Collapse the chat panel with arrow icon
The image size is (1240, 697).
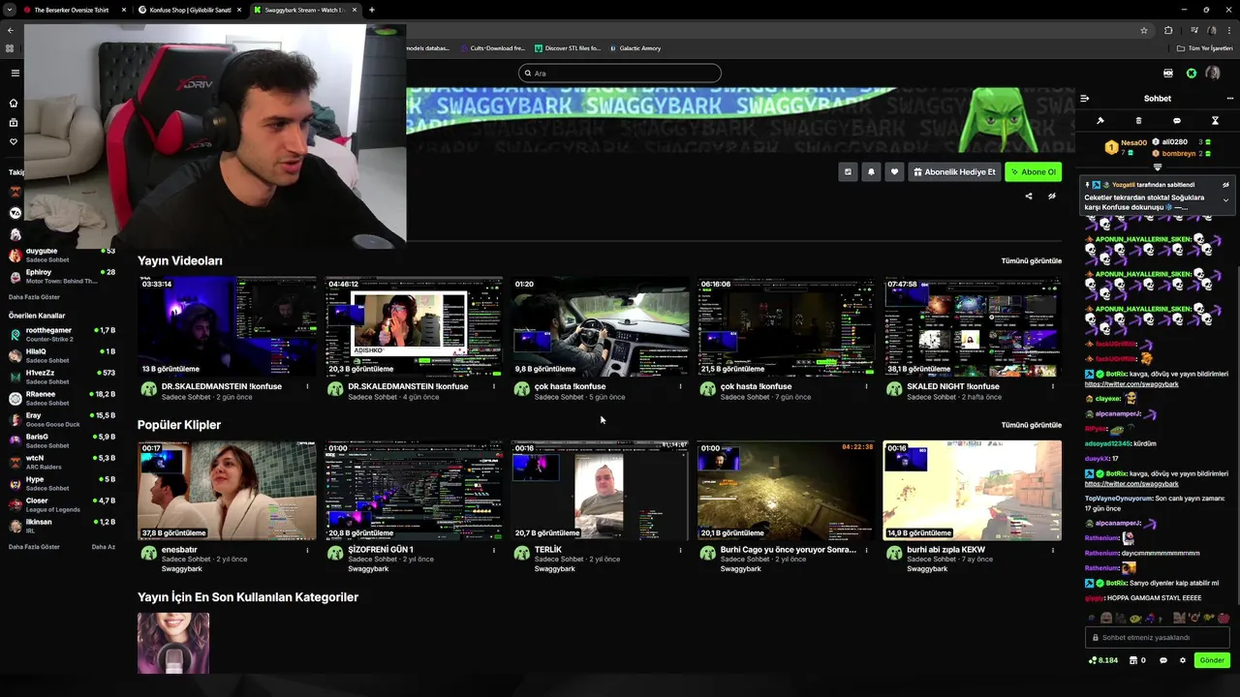[1085, 98]
